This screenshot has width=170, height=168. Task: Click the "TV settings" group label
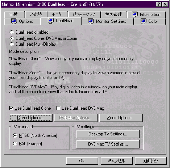point(84,127)
